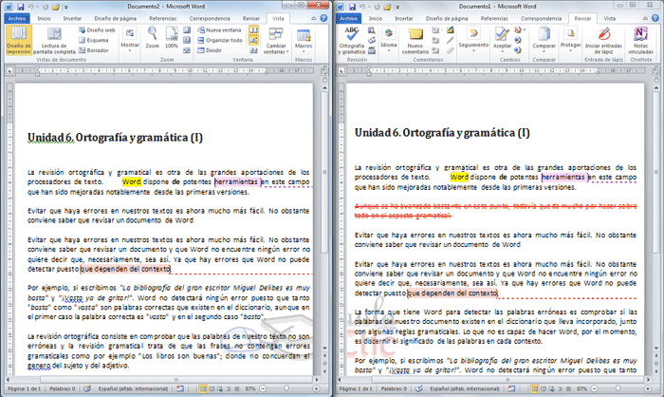Image resolution: width=664 pixels, height=397 pixels.
Task: Open Lectura de pantalla completa view
Action: tap(54, 40)
